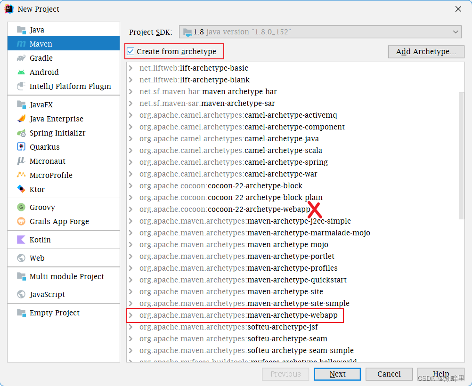Click the Multi-module Project folder icon
The height and width of the screenshot is (386, 472).
[x=21, y=276]
